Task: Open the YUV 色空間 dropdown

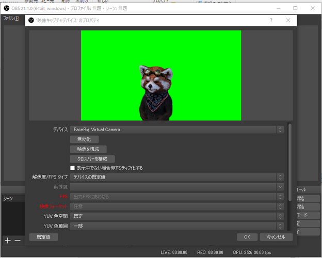Action: tap(177, 216)
